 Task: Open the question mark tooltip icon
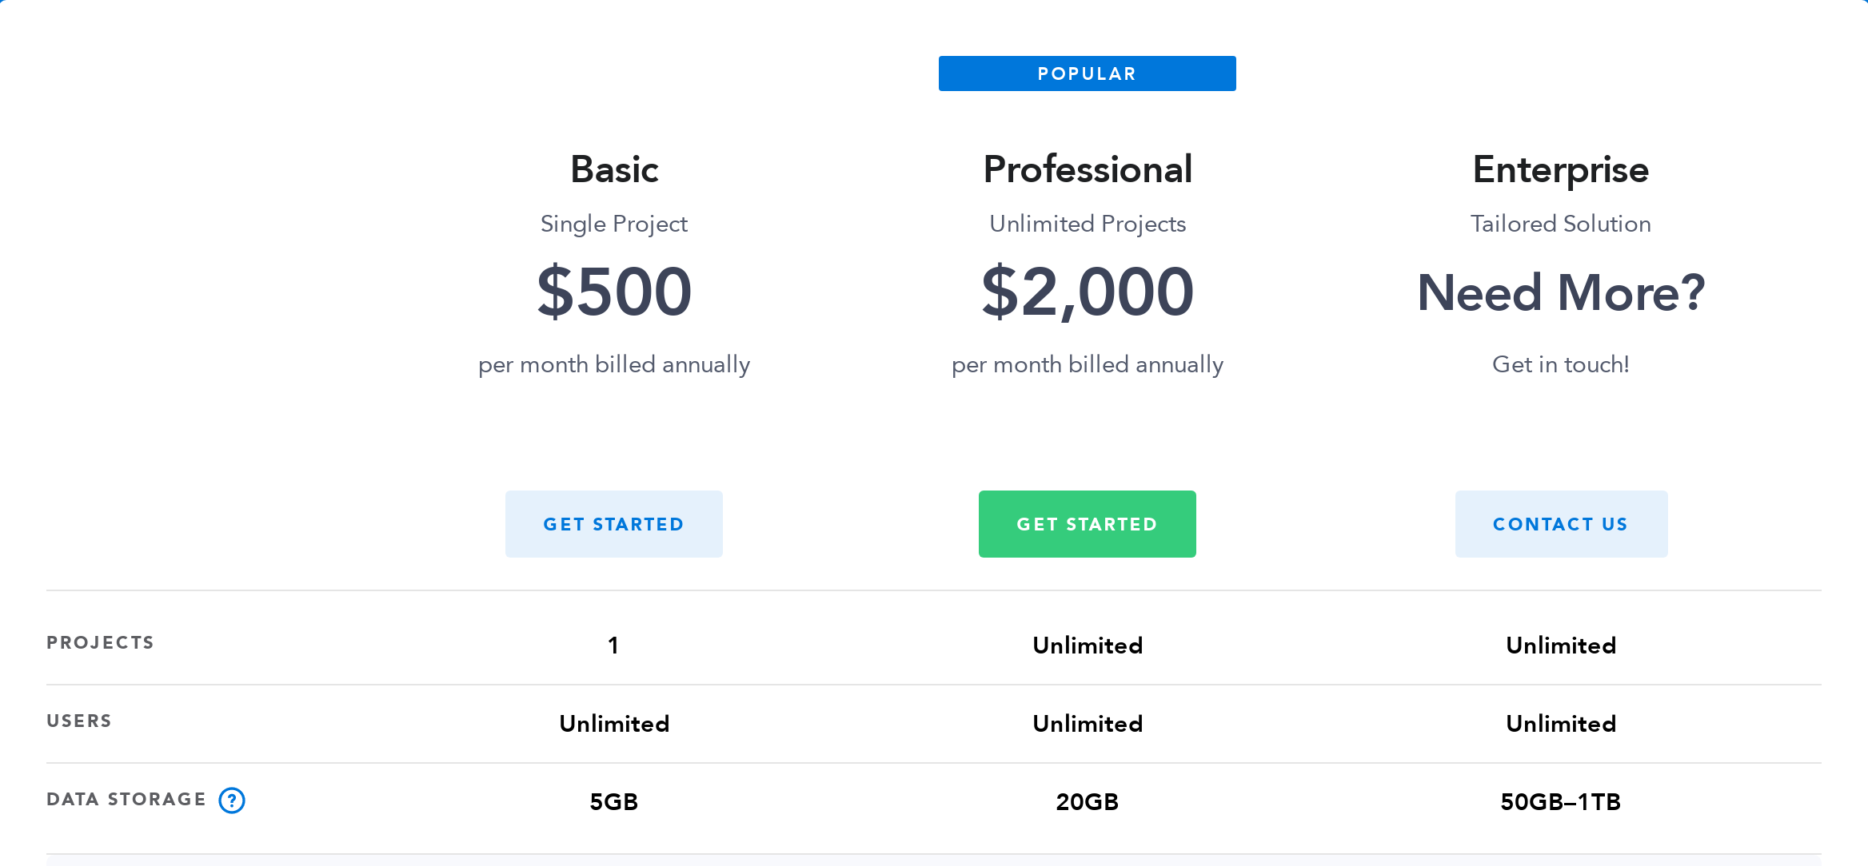[231, 800]
